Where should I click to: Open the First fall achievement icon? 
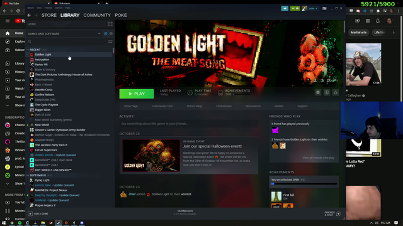click(276, 196)
